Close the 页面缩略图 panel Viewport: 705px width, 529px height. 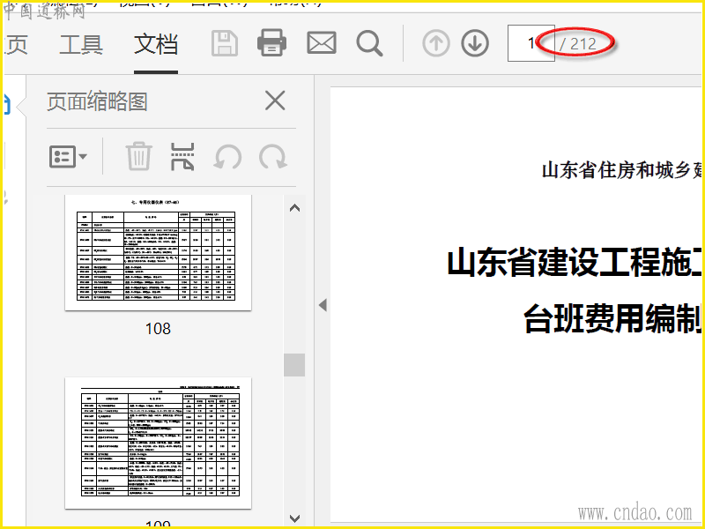pos(275,101)
